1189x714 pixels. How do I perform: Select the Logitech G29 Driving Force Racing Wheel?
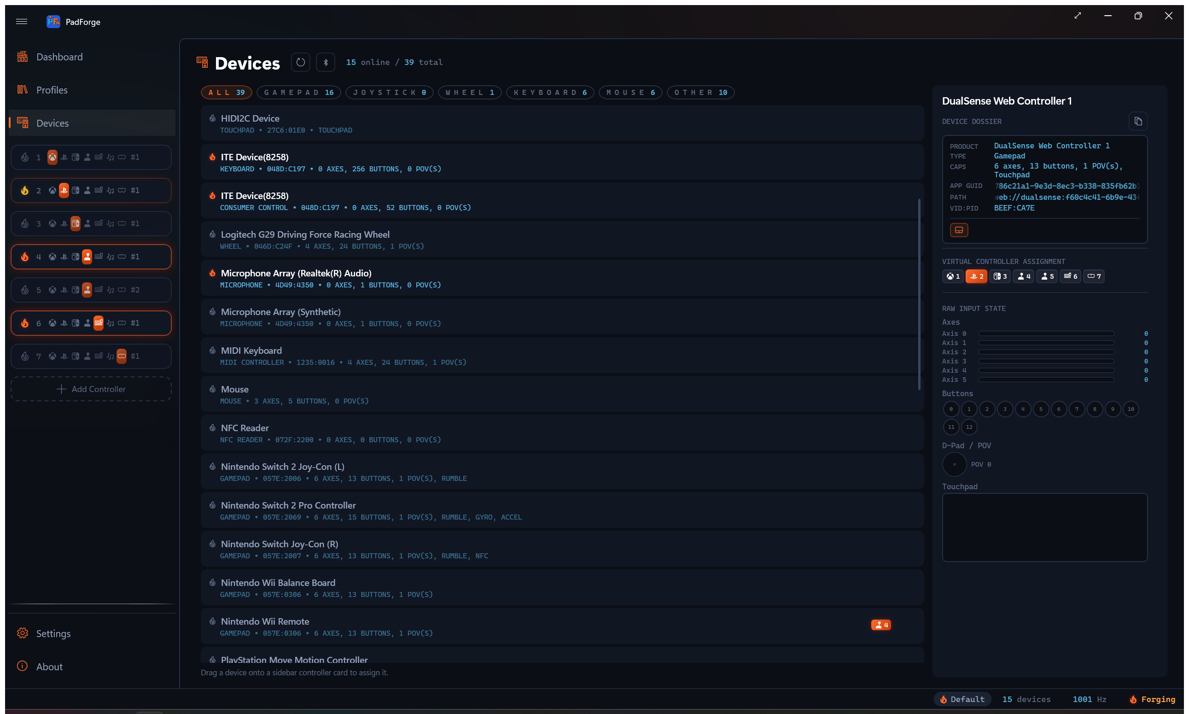coord(562,240)
